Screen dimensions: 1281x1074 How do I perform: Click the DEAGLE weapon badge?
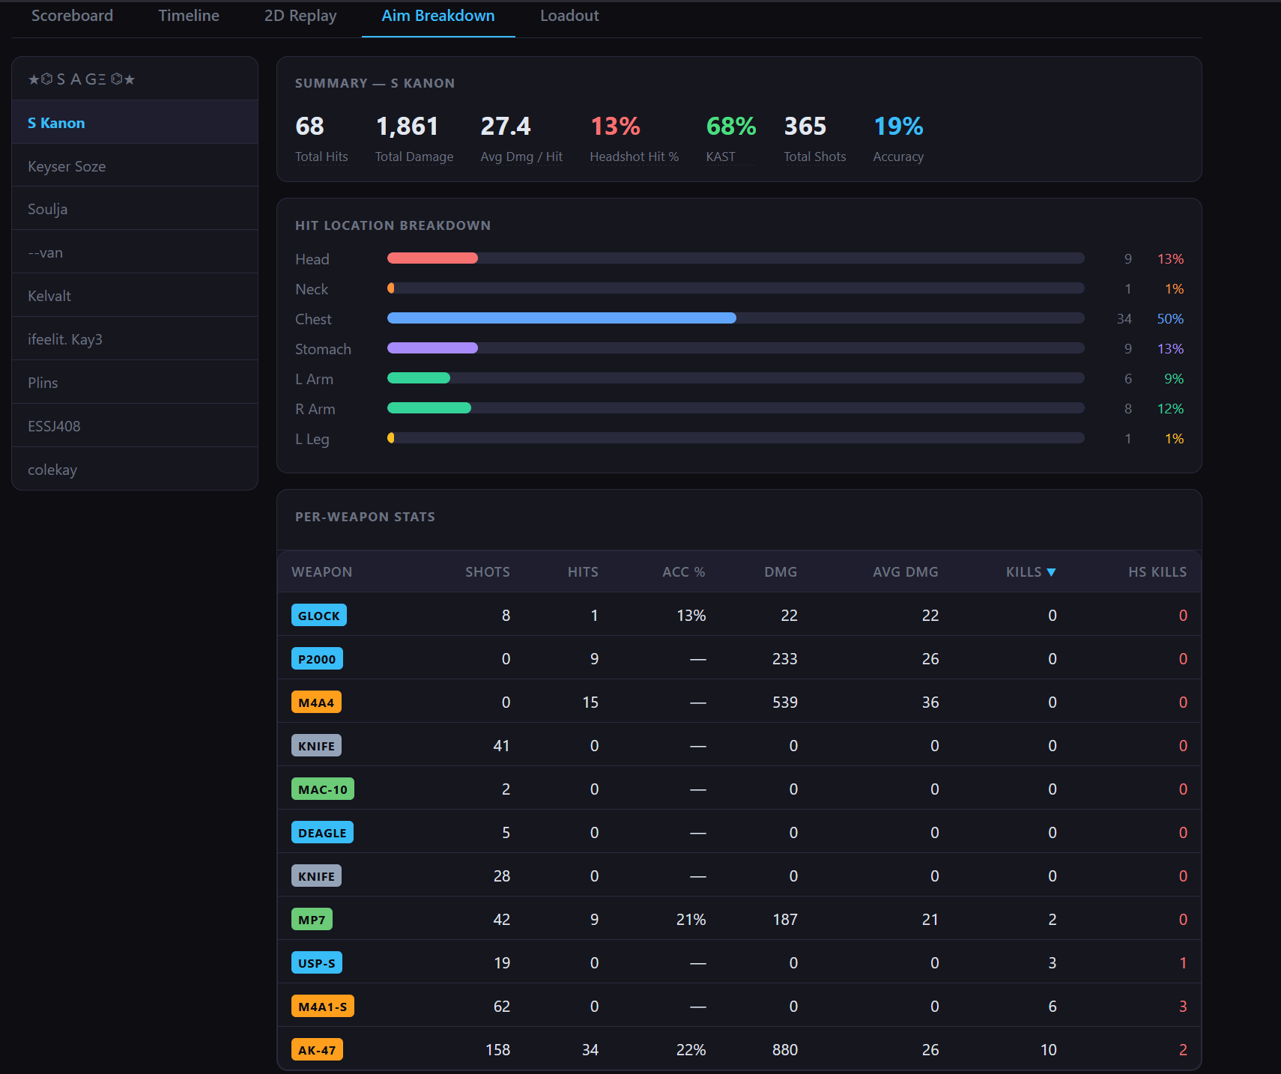322,833
